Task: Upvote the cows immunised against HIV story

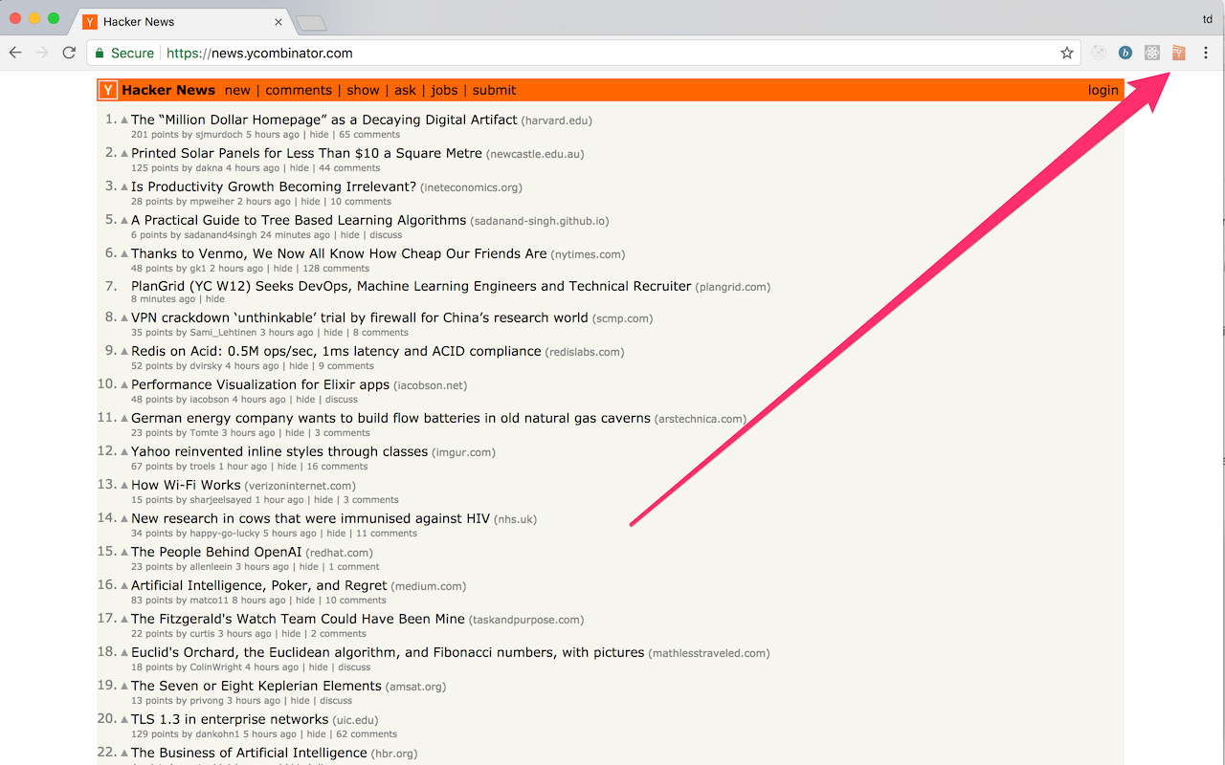Action: [124, 519]
